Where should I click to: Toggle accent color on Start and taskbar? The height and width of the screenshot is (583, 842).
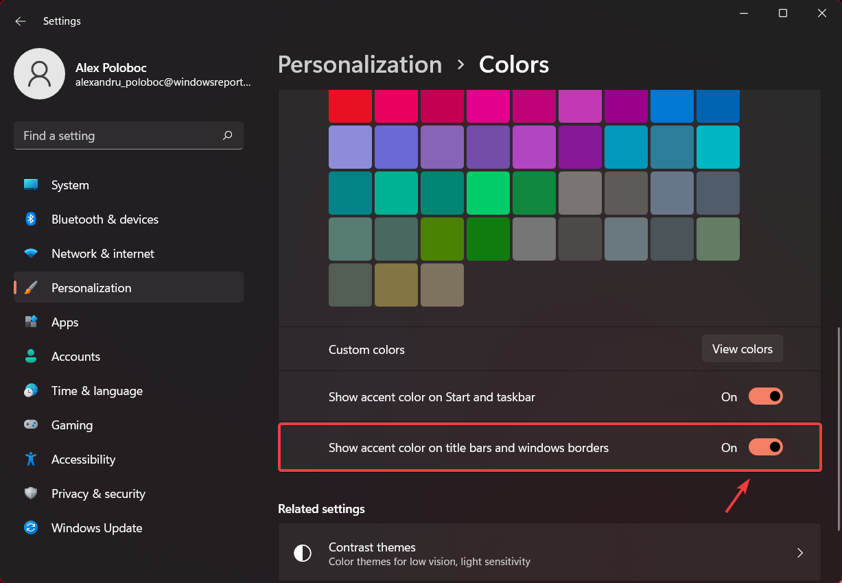(x=765, y=396)
